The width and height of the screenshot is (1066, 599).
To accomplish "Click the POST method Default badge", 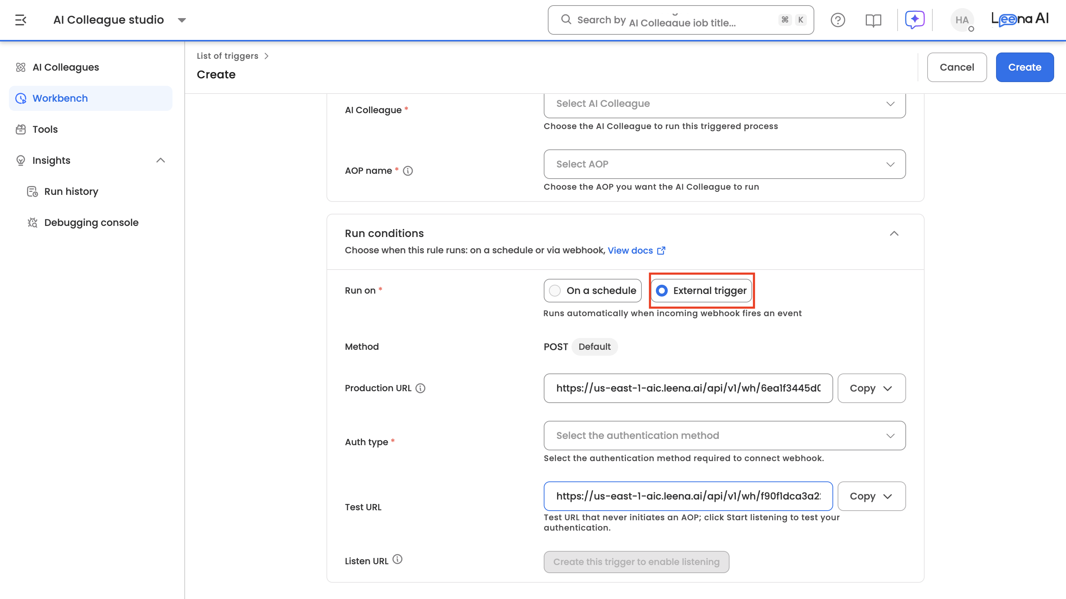I will tap(594, 347).
